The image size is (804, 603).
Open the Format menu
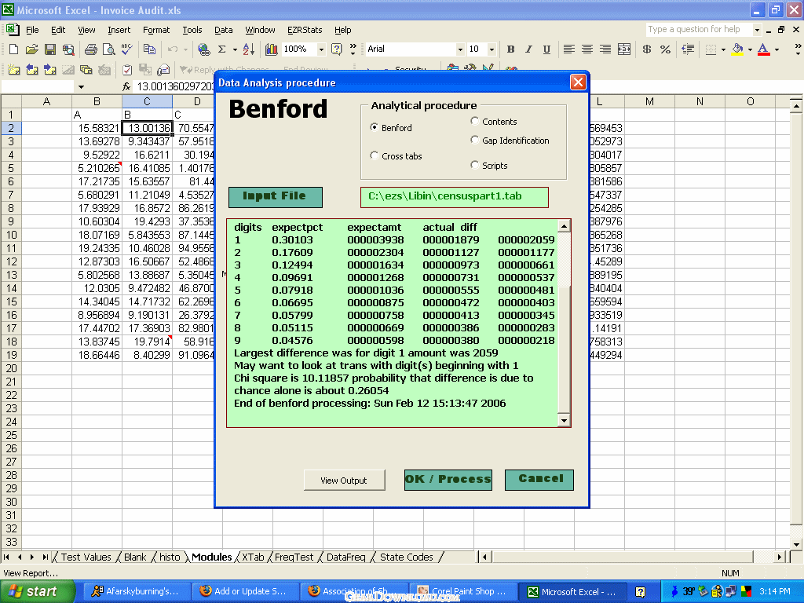point(156,30)
